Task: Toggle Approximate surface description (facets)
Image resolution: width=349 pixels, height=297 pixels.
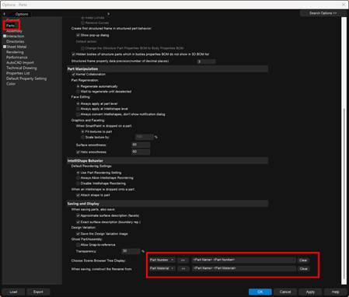Action: pos(78,215)
